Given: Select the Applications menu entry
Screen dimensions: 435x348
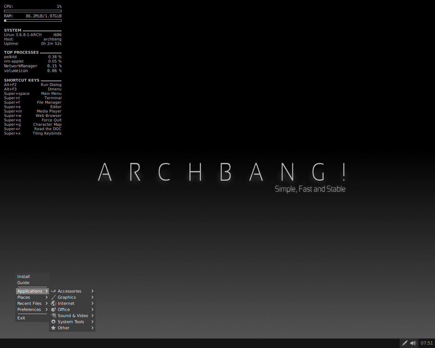Looking at the screenshot, I should click(x=32, y=291).
